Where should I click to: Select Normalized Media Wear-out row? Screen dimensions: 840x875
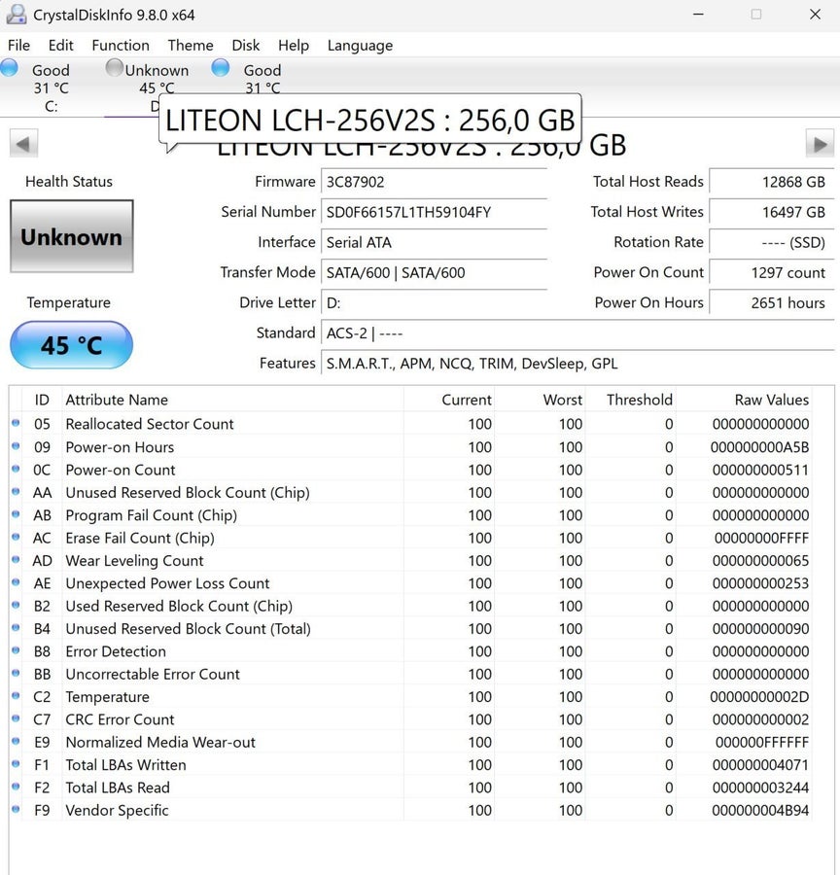(x=410, y=742)
